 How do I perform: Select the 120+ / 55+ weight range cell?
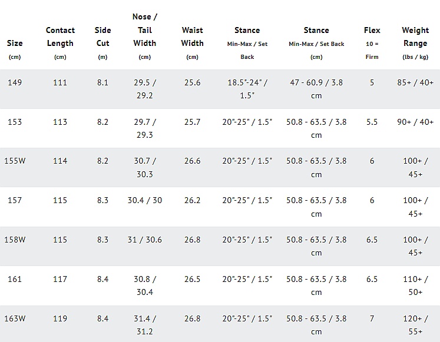pyautogui.click(x=415, y=325)
